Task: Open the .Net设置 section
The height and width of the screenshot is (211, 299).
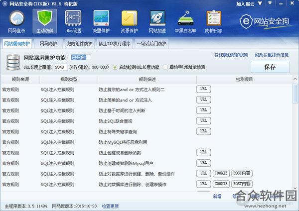Action: click(x=74, y=21)
